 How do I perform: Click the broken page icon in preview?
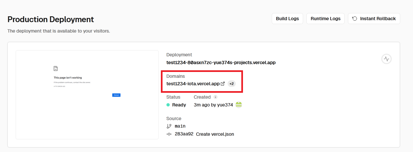pos(56,69)
